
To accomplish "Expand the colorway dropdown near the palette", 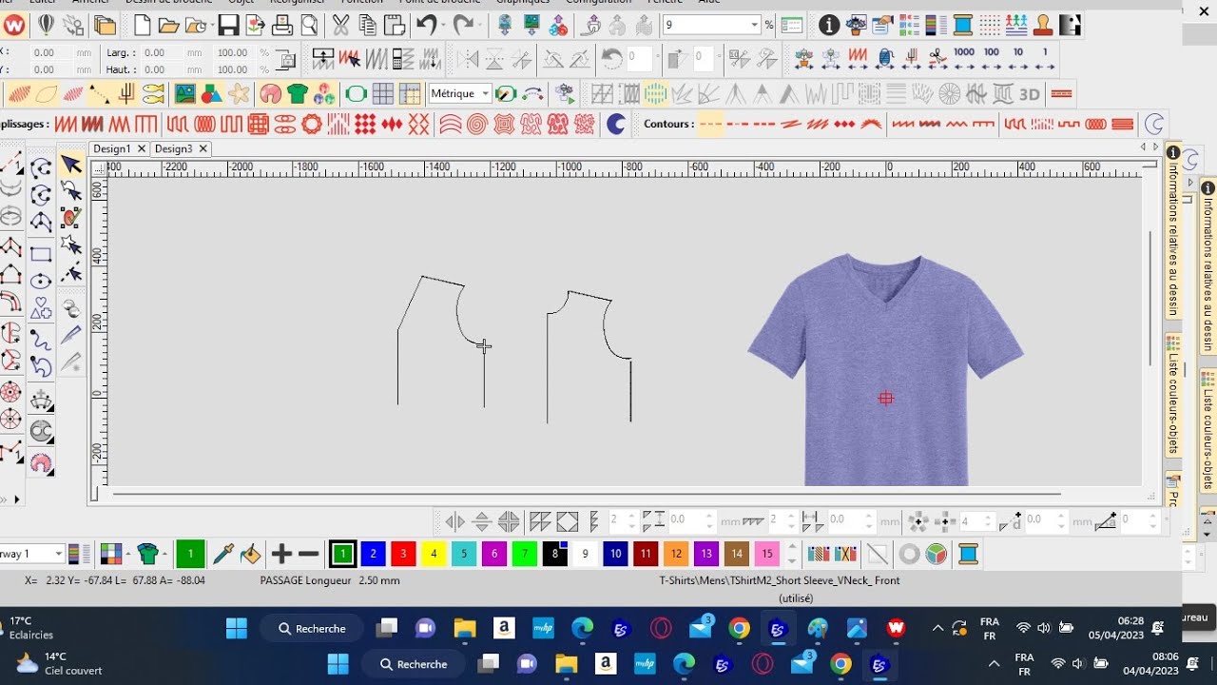I will pos(58,554).
